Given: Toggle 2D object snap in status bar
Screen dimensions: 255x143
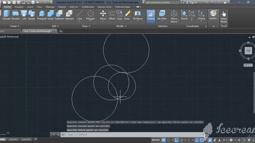Looking at the screenshot, I should (x=202, y=140).
